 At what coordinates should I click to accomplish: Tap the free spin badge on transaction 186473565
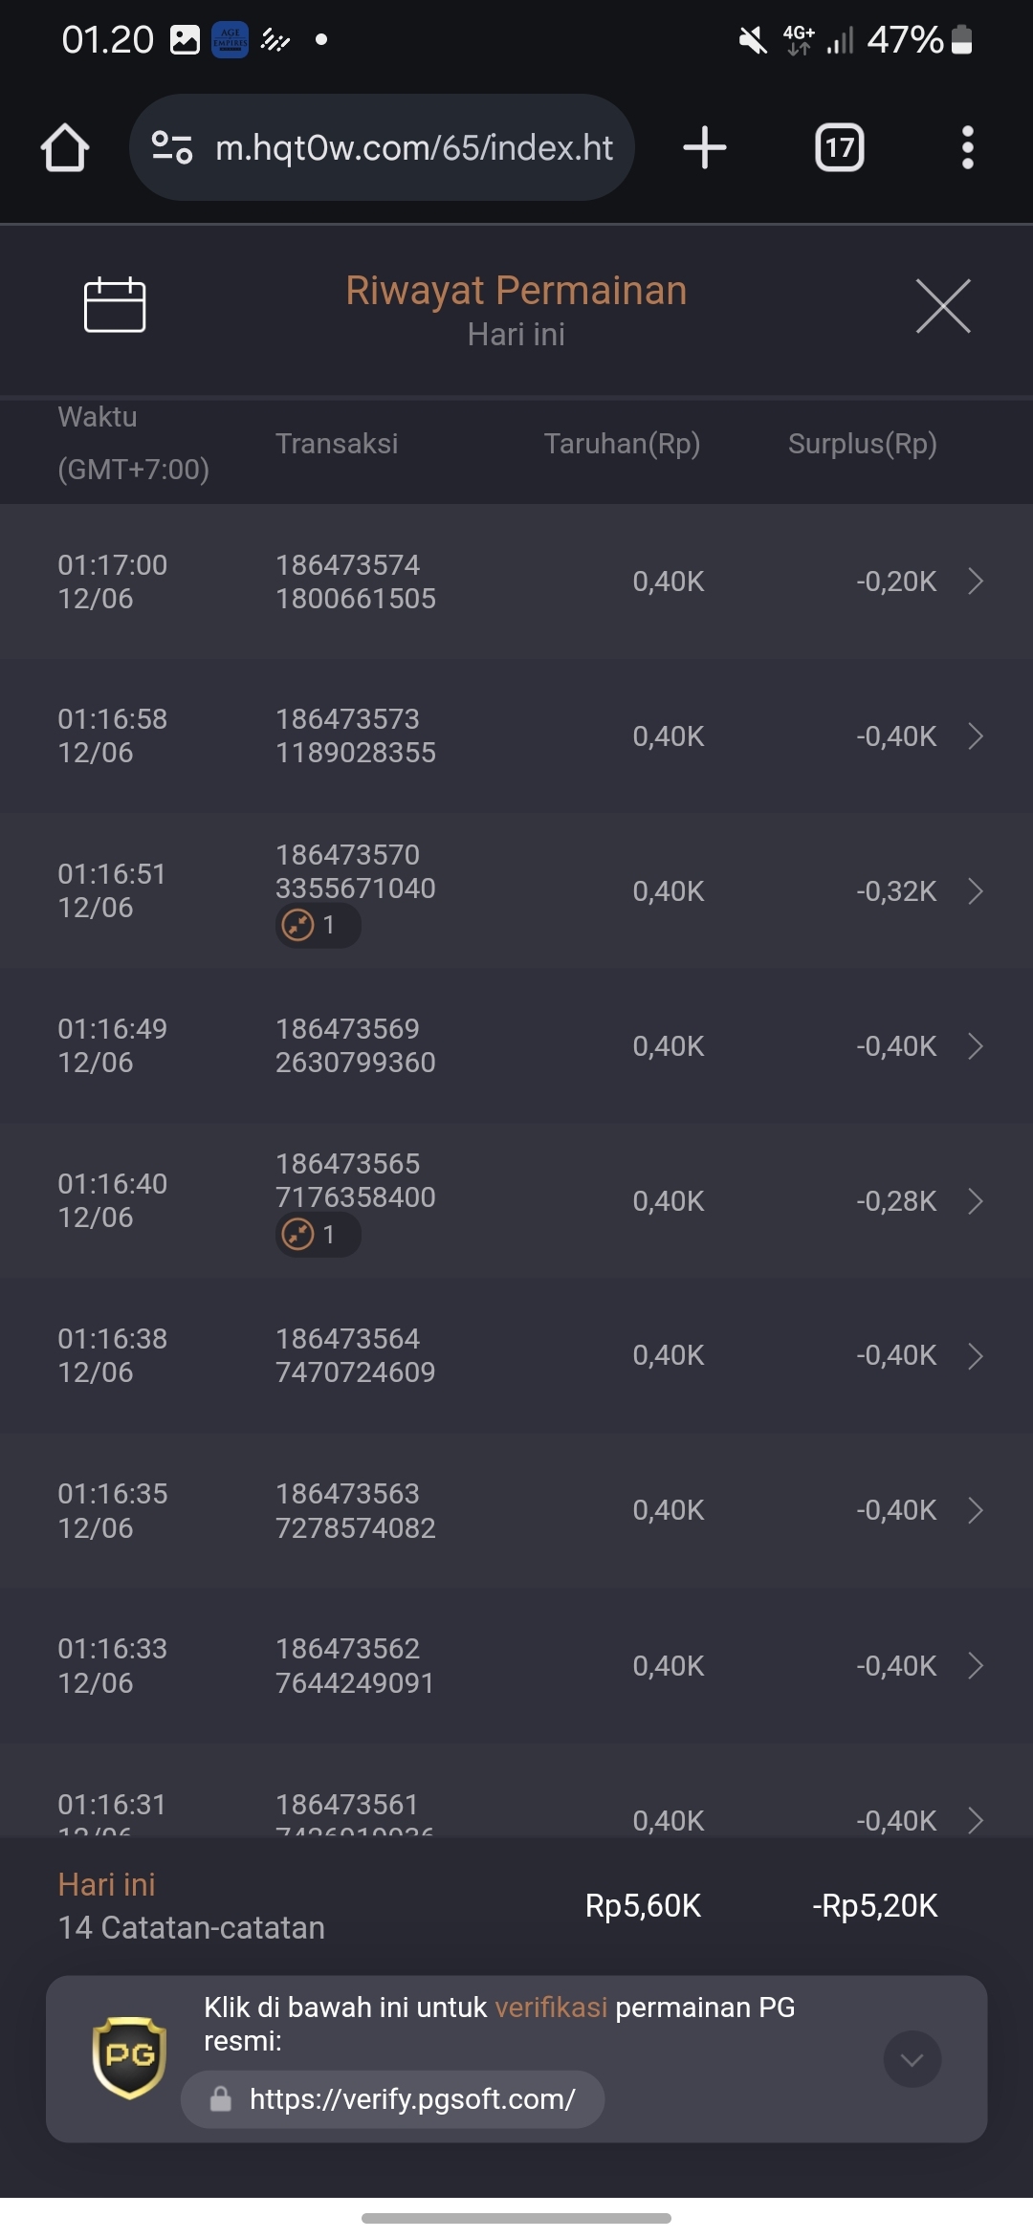pos(318,1235)
